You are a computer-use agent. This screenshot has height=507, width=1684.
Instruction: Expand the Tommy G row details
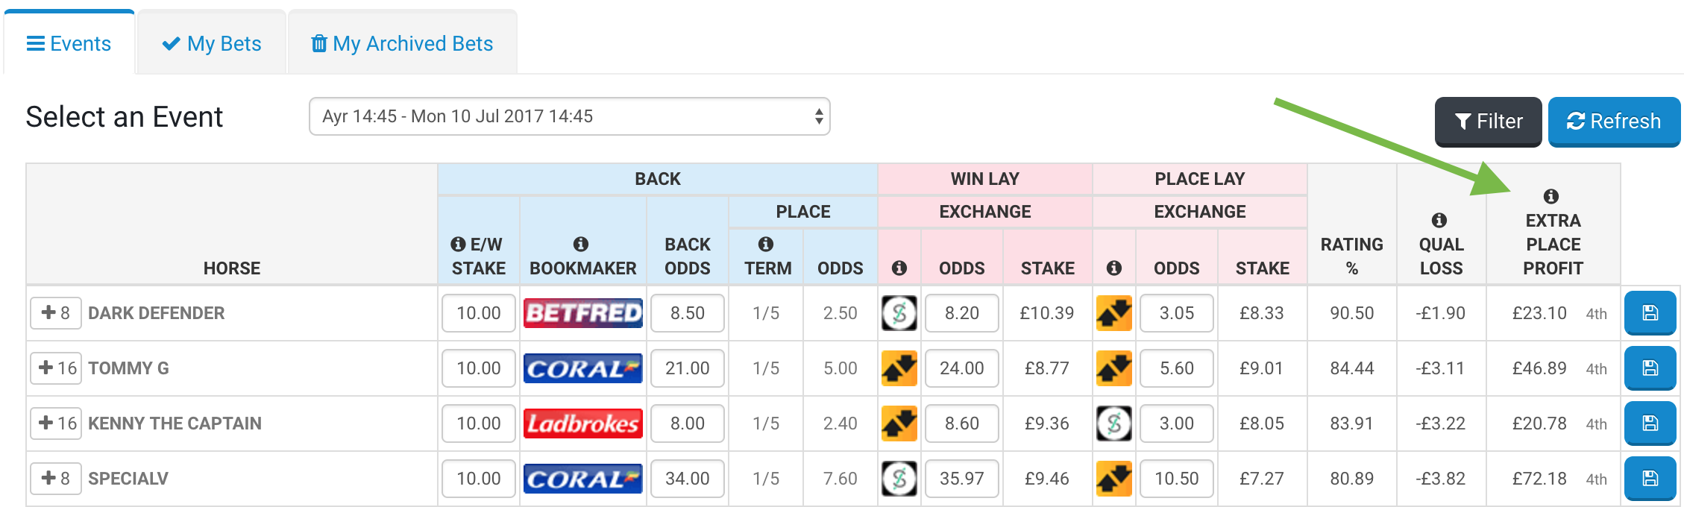pos(55,368)
